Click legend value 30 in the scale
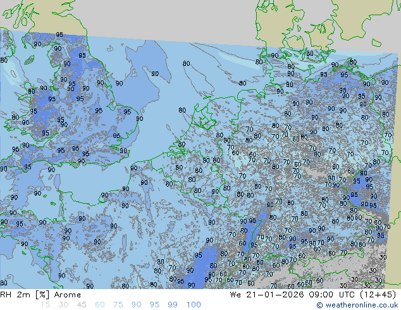This screenshot has height=310, width=401. click(x=63, y=305)
